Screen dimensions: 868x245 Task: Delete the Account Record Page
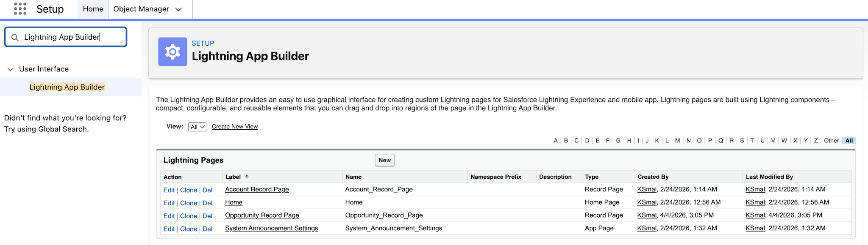click(x=207, y=190)
